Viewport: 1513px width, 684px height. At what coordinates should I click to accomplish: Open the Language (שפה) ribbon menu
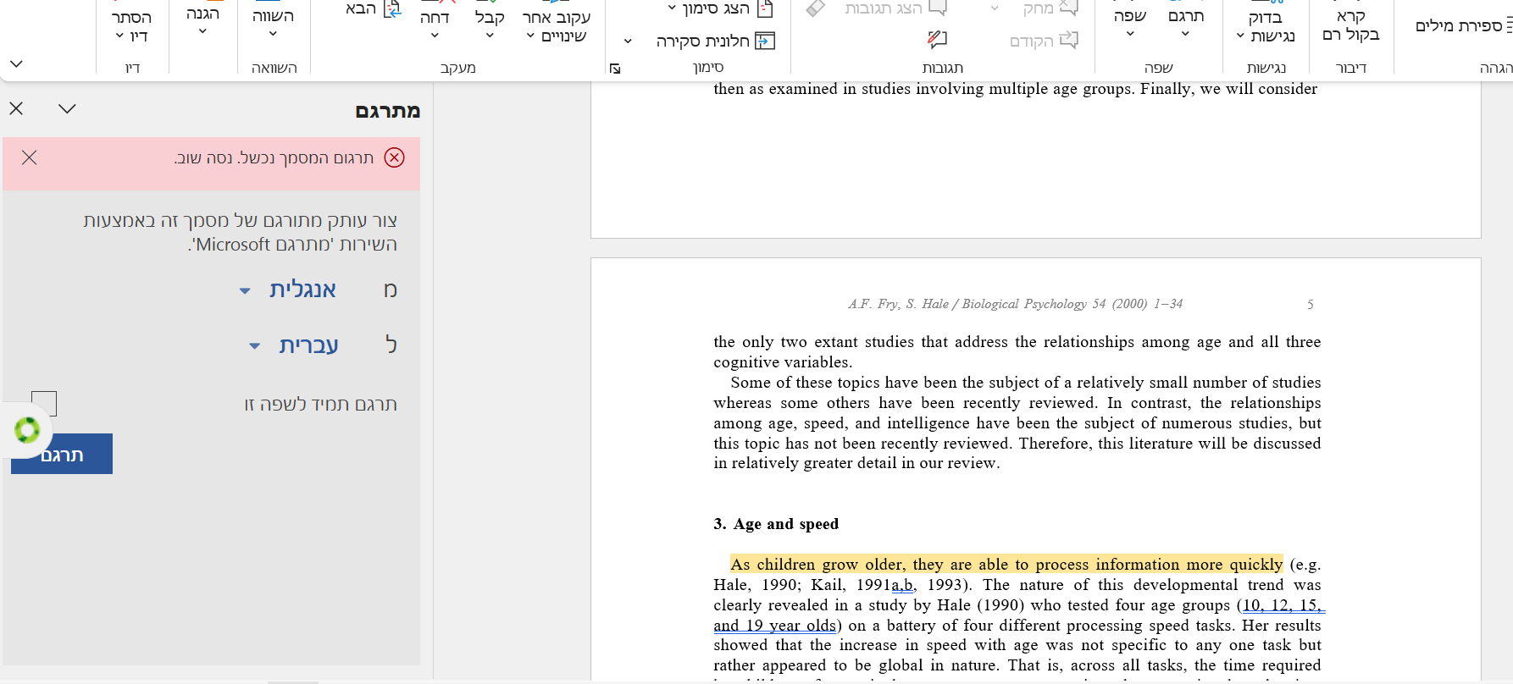coord(1129,24)
